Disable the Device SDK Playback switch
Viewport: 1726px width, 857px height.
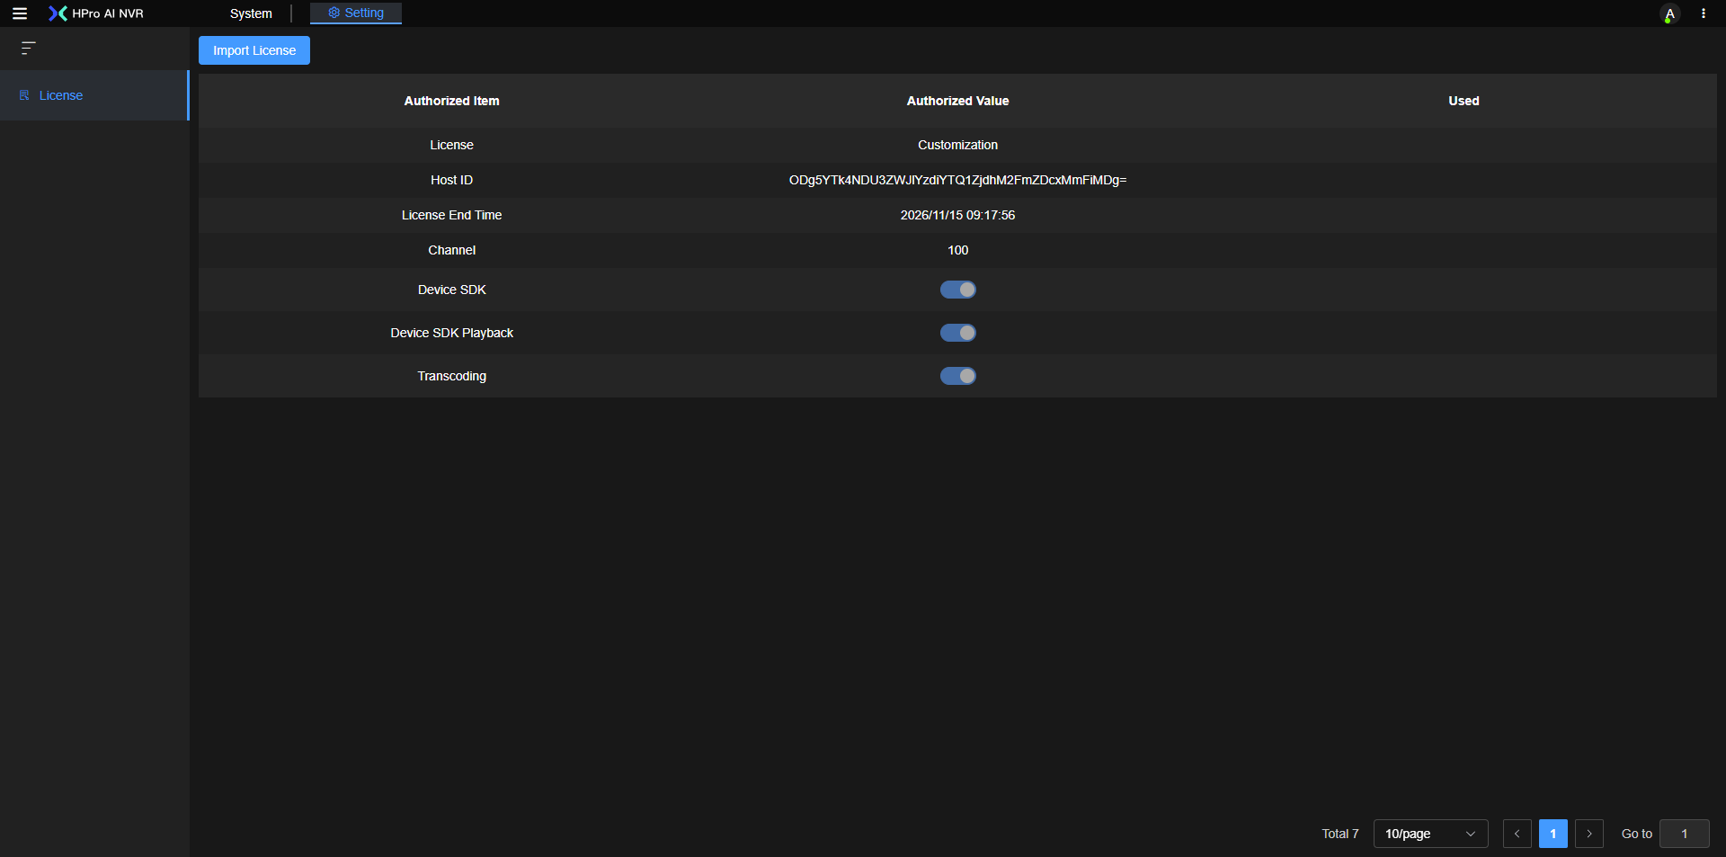(957, 333)
